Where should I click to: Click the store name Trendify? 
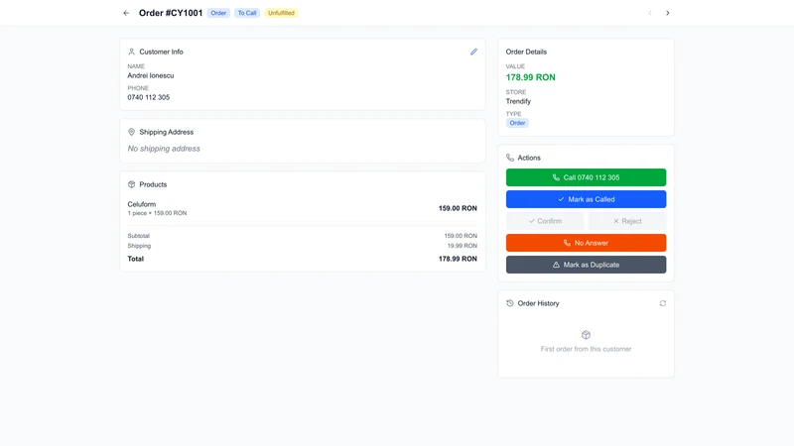[x=518, y=101]
